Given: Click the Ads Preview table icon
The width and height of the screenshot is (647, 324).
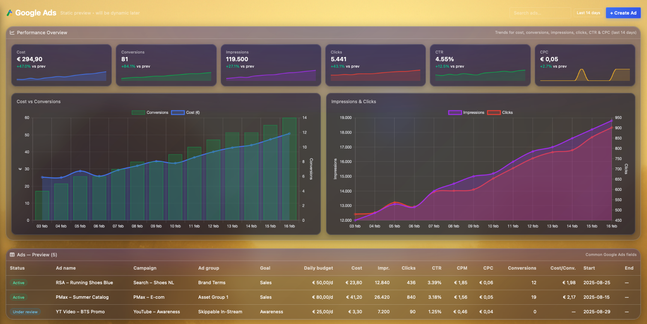Looking at the screenshot, I should [12, 255].
